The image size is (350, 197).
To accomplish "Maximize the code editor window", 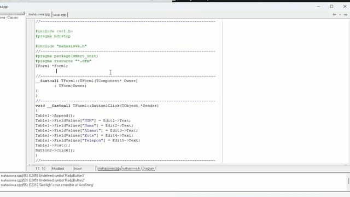I will (331, 7).
